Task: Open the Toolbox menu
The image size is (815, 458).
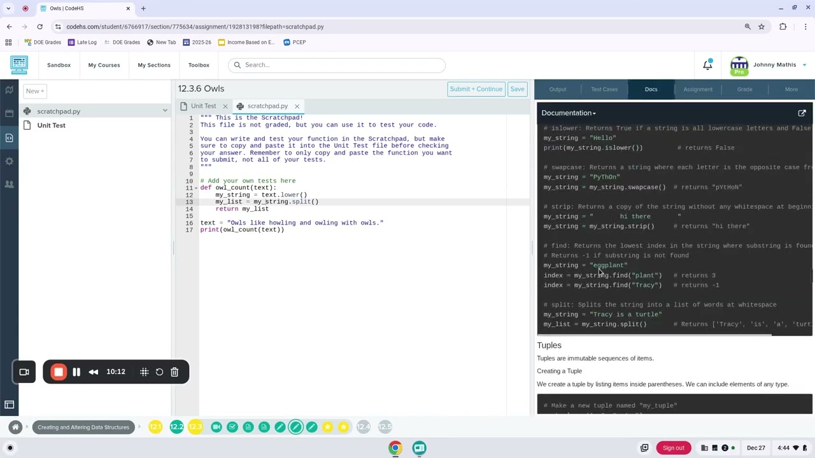Action: click(x=199, y=65)
